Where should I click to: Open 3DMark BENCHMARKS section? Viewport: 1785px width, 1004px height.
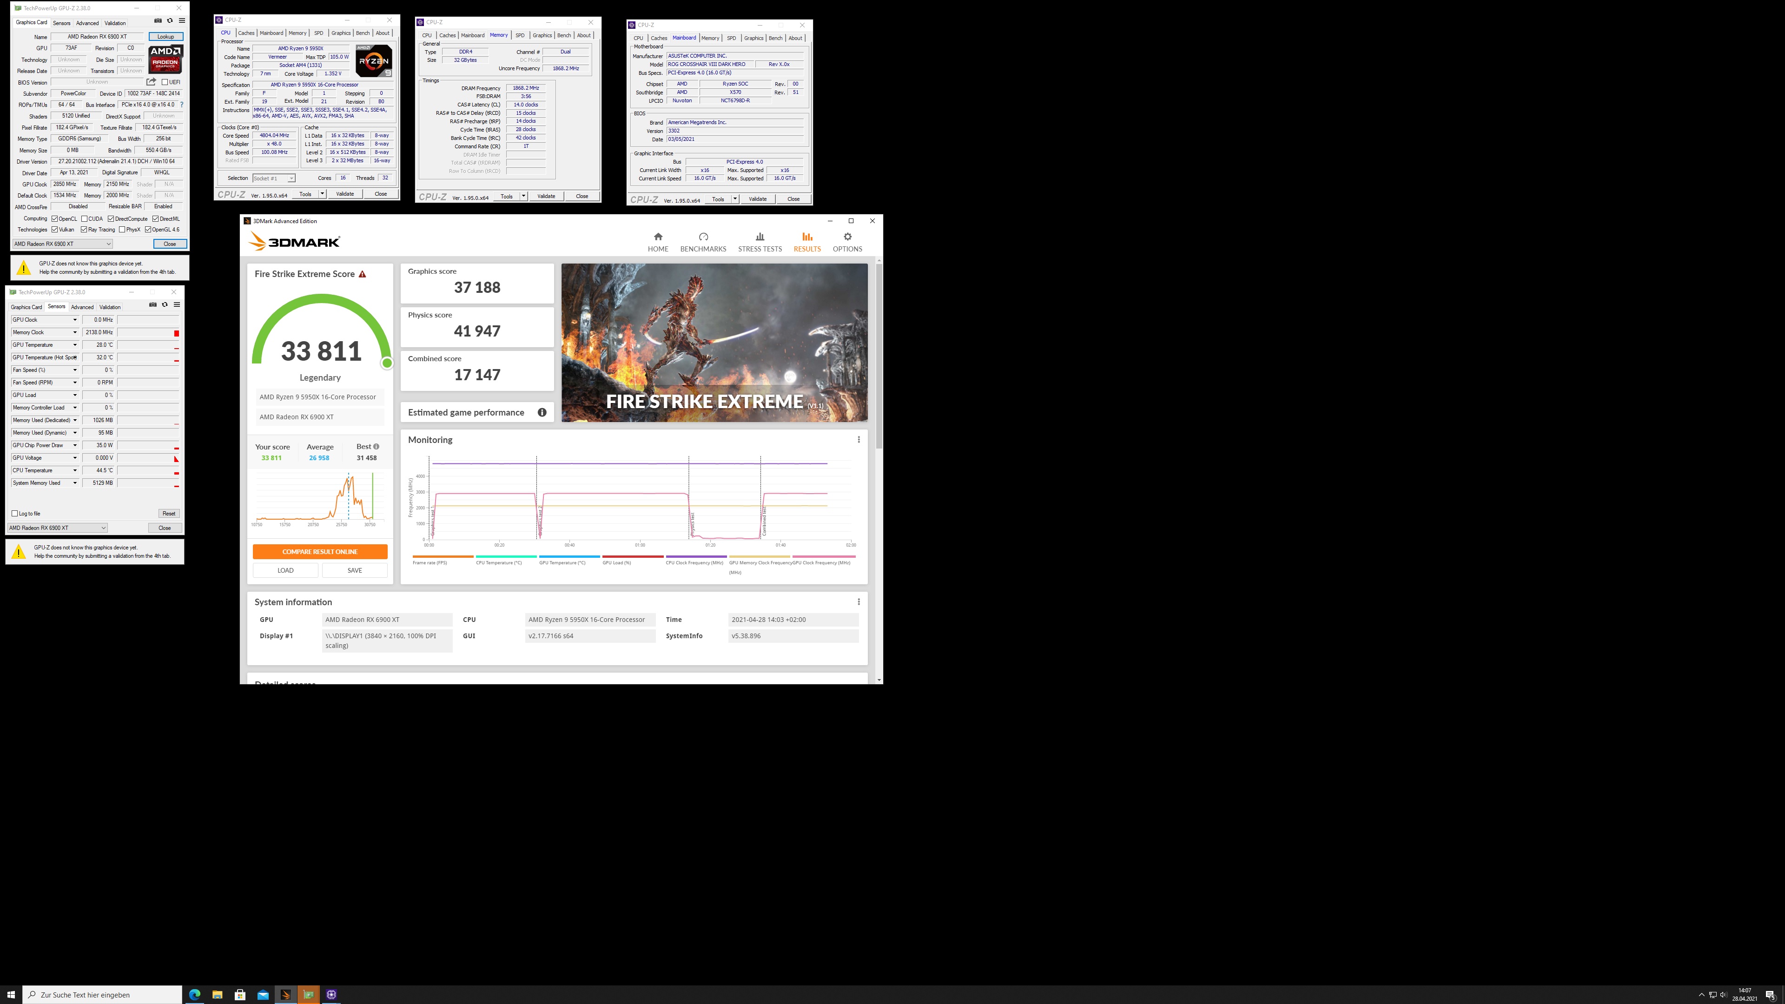tap(703, 243)
